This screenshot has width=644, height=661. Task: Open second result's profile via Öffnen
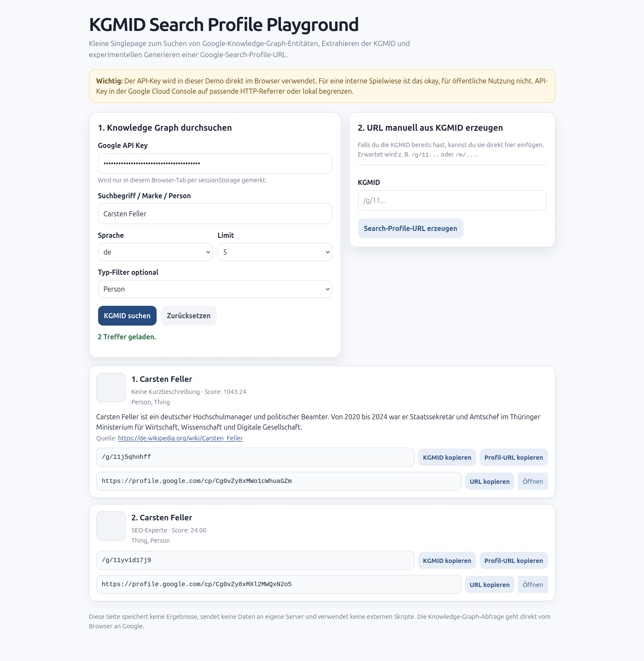[x=533, y=584]
